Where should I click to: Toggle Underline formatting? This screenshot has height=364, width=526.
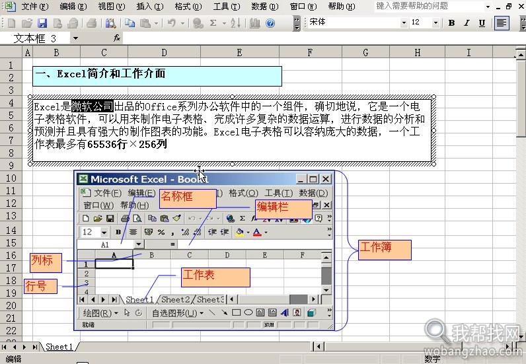tap(482, 23)
